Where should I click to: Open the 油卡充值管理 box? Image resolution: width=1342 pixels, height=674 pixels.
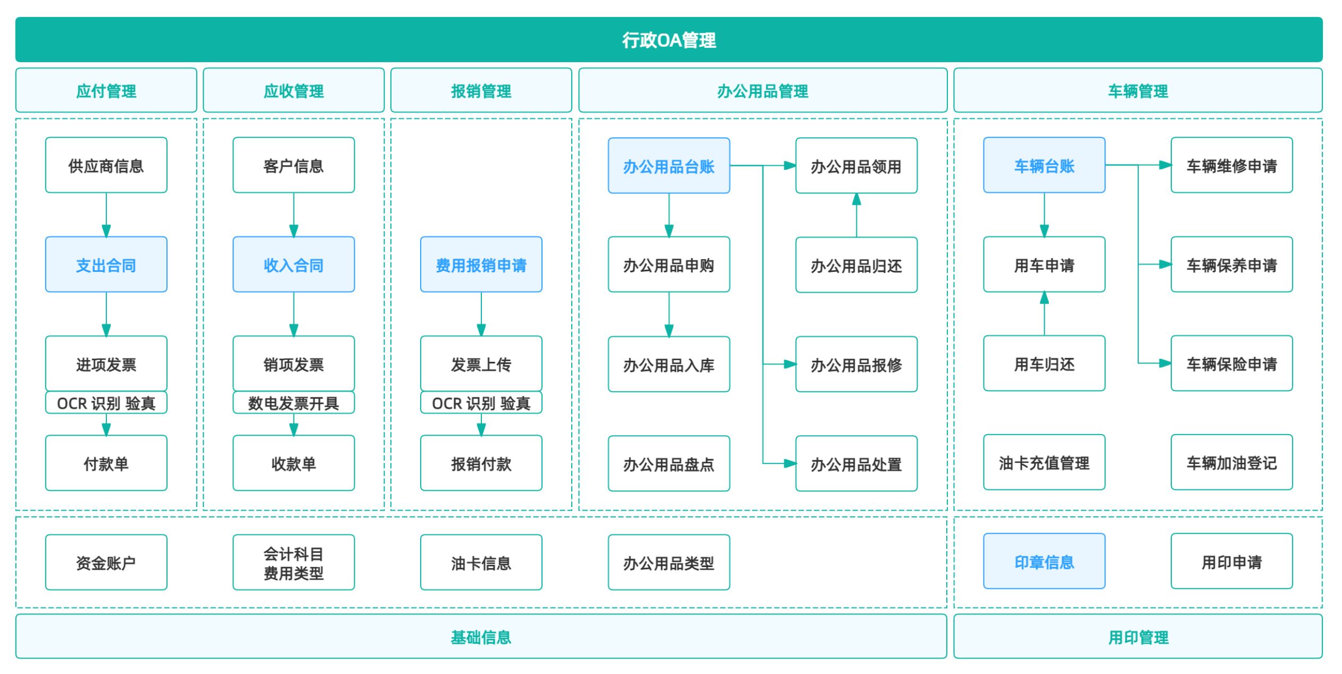click(1044, 462)
